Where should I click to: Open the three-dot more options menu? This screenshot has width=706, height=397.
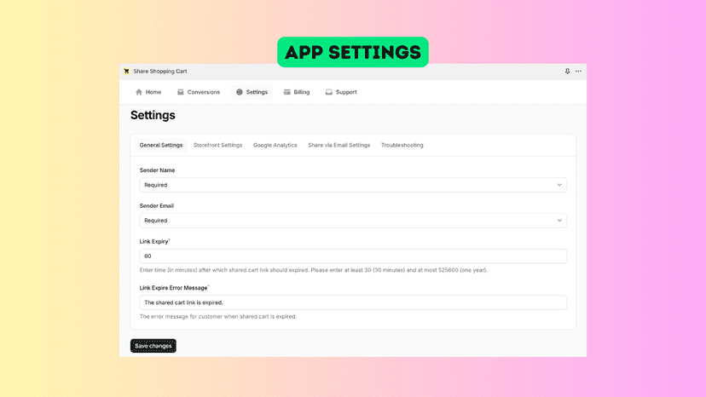[x=579, y=71]
